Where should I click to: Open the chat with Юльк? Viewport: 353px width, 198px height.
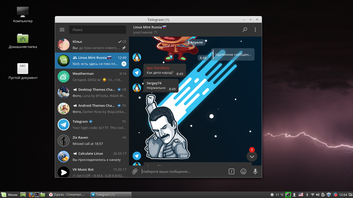pos(92,45)
